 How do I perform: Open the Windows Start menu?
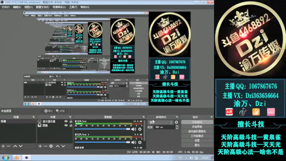click(5, 158)
